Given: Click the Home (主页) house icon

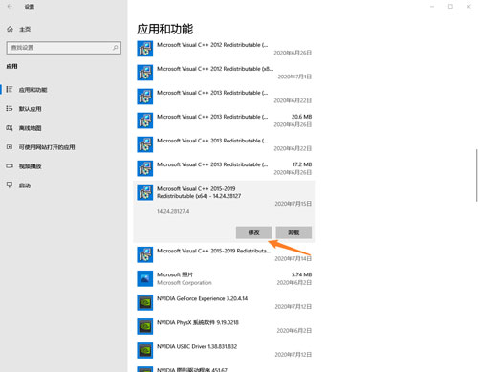Looking at the screenshot, I should (x=10, y=29).
